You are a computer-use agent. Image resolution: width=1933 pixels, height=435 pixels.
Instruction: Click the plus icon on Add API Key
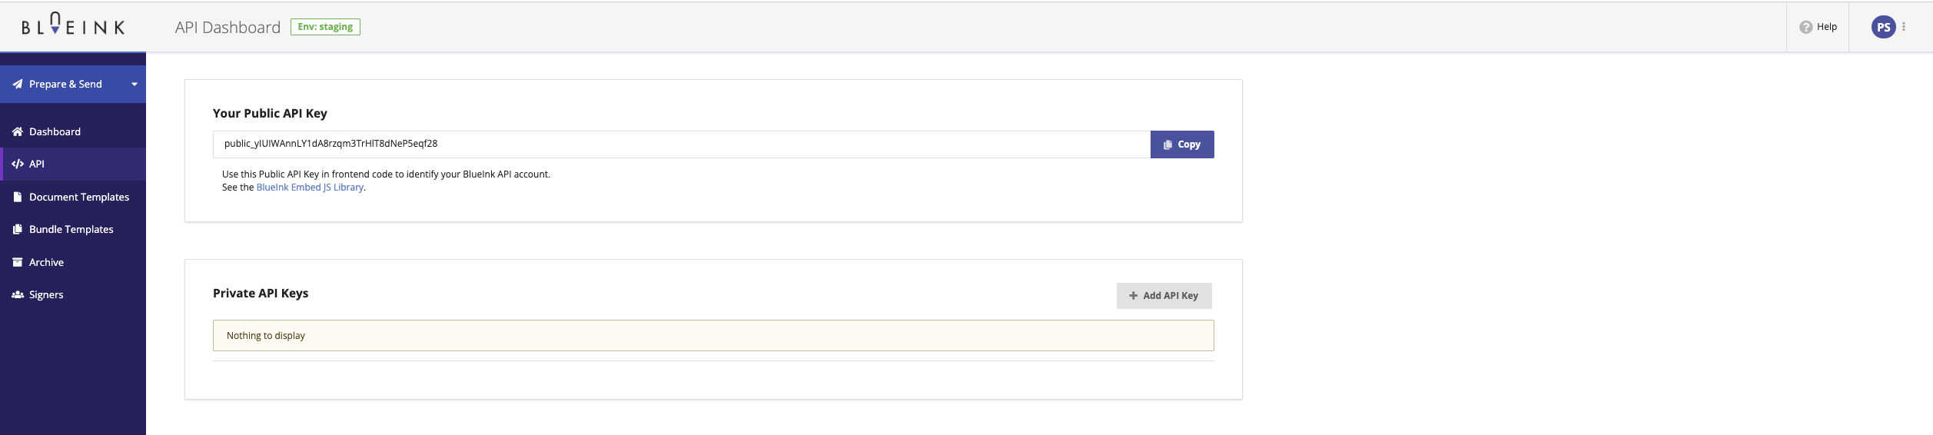point(1133,296)
